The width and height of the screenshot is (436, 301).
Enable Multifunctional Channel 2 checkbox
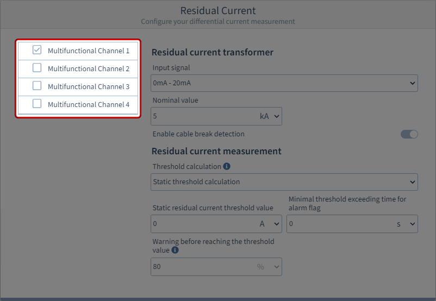[x=37, y=68]
